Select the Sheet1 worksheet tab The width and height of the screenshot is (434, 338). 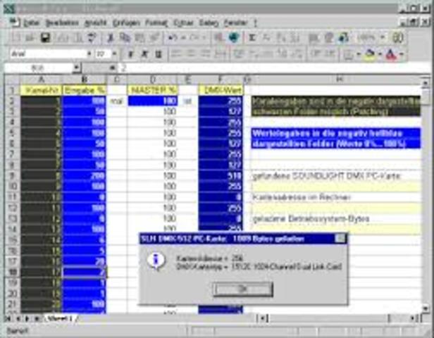tap(59, 318)
